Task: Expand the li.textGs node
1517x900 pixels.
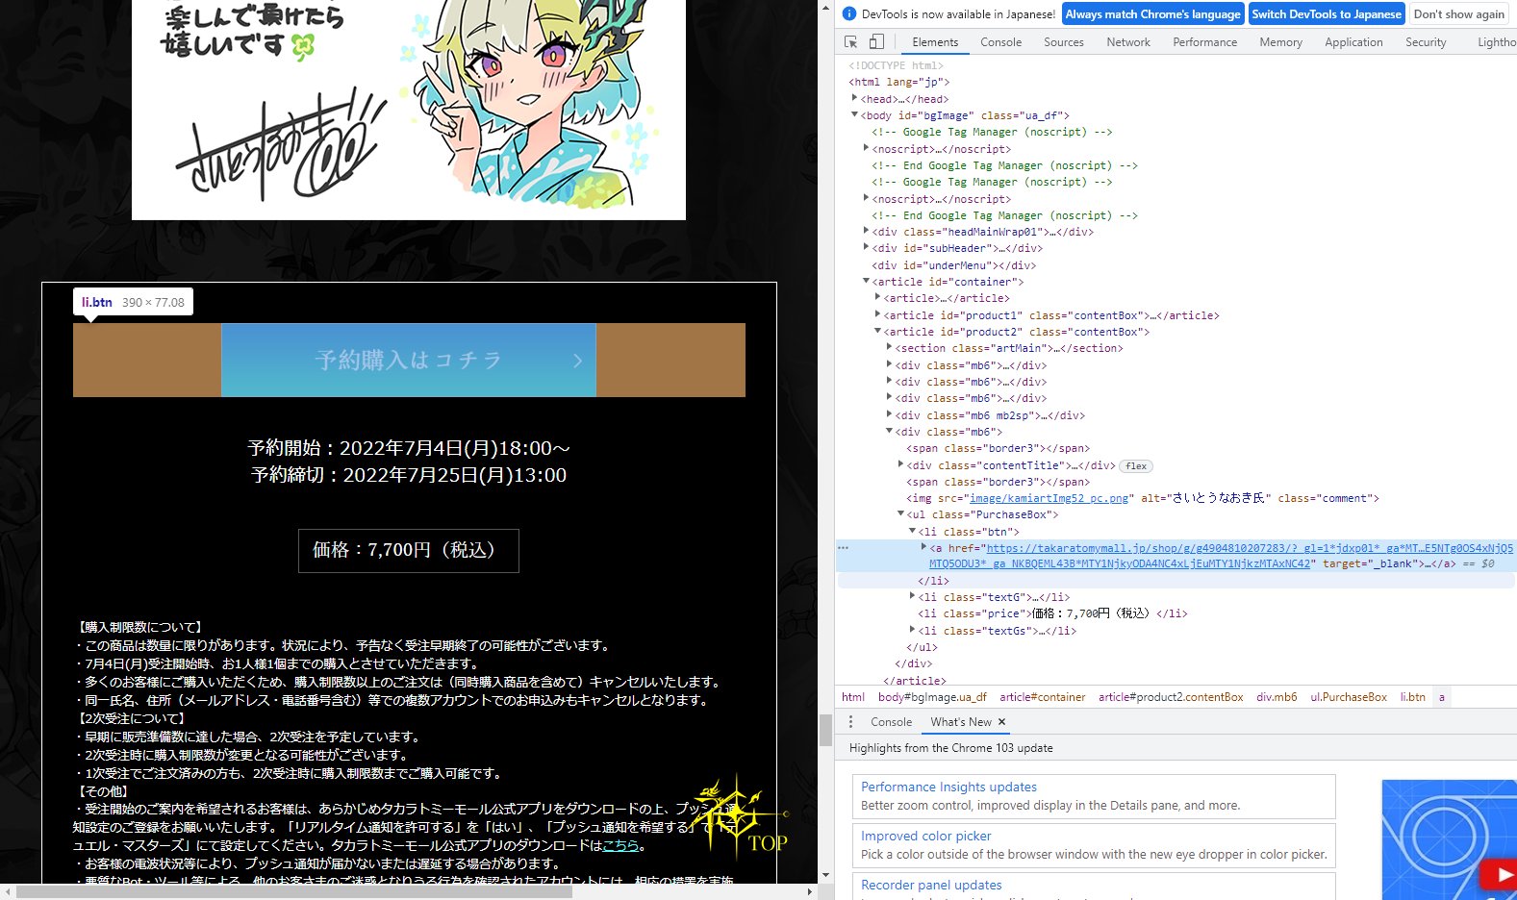Action: coord(912,630)
